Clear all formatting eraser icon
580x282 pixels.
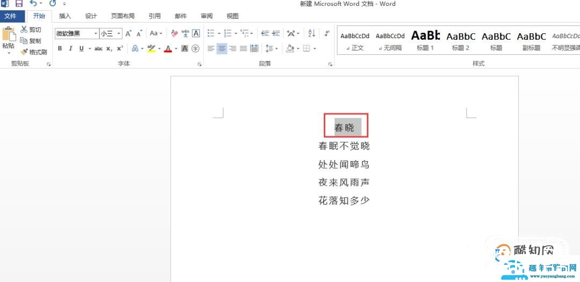coord(175,33)
